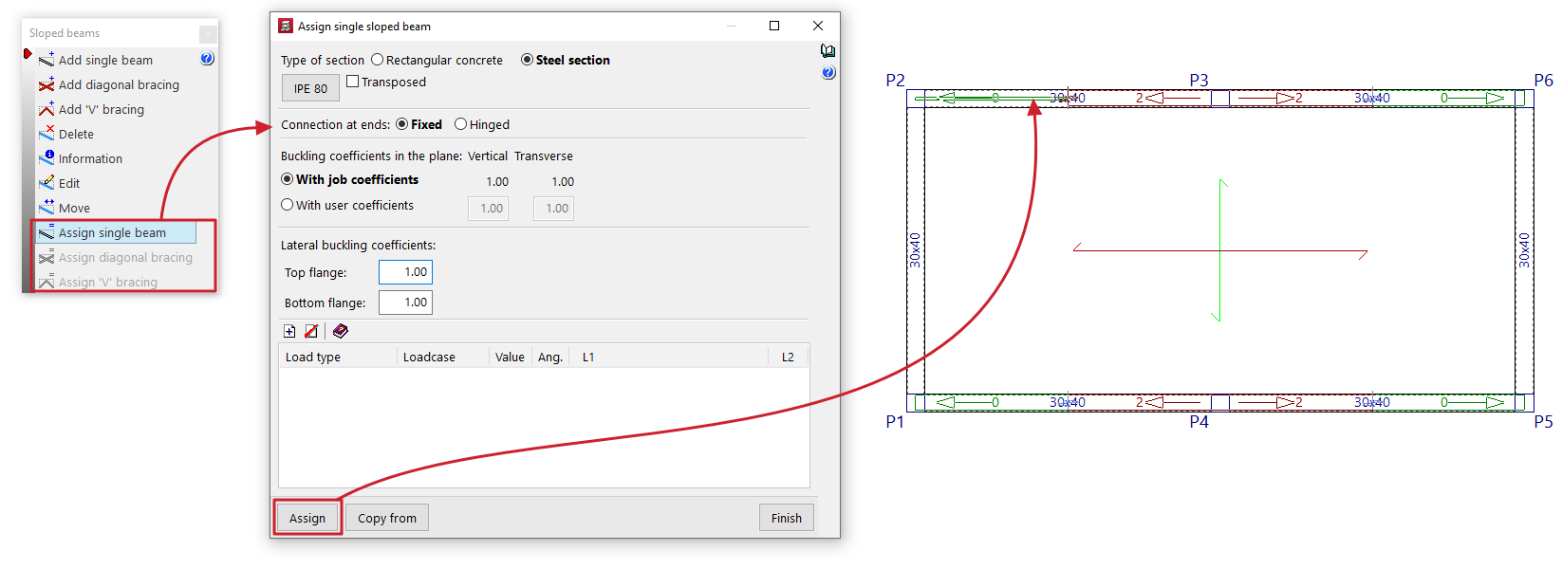Viewport: 1562px width, 569px height.
Task: Select Add single beam in Sloped beams
Action: pos(105,60)
